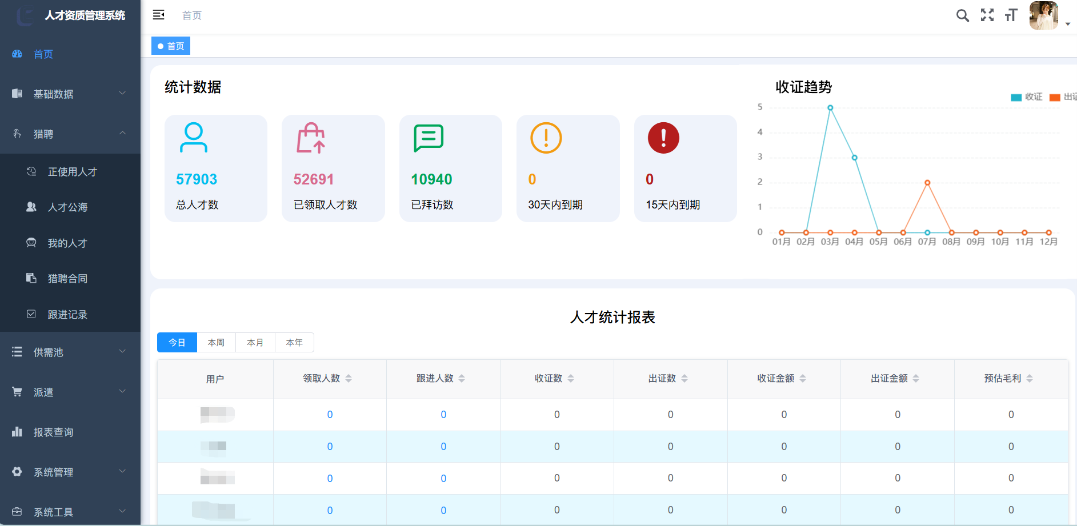Click the 猎聘 sidebar icon
Viewport: 1077px width, 526px height.
(17, 134)
